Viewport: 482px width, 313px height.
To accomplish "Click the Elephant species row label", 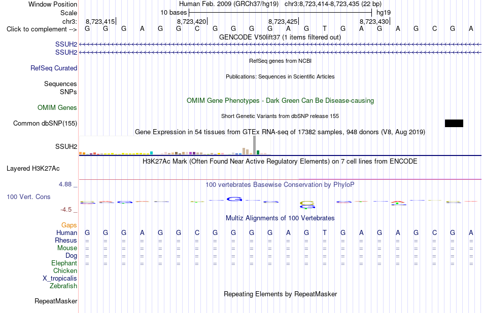I will 64,263.
